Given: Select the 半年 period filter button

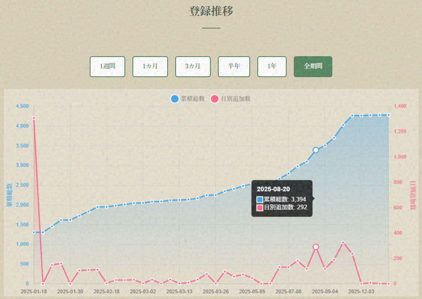Looking at the screenshot, I should 234,66.
